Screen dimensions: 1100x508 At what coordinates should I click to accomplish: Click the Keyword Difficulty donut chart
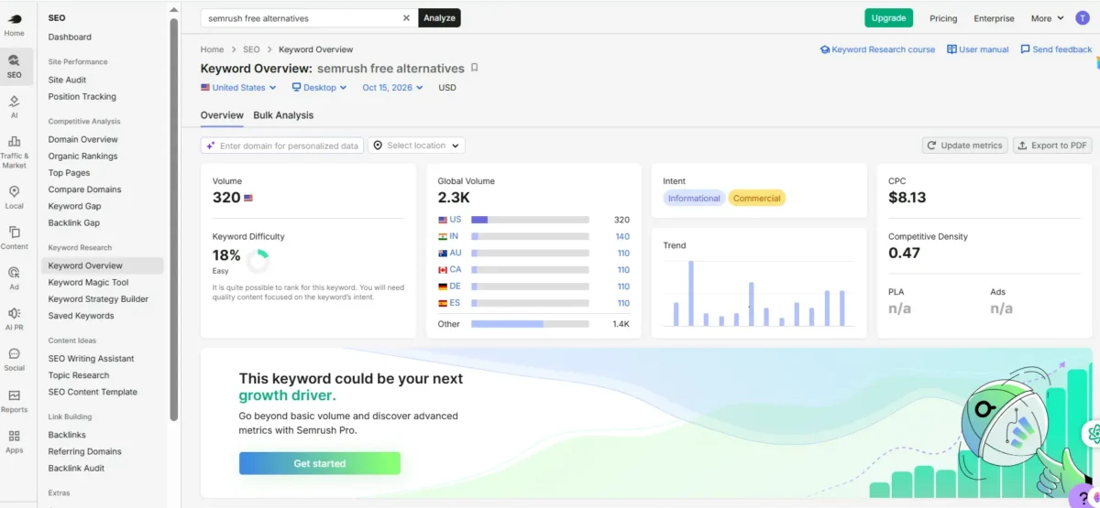[x=258, y=260]
